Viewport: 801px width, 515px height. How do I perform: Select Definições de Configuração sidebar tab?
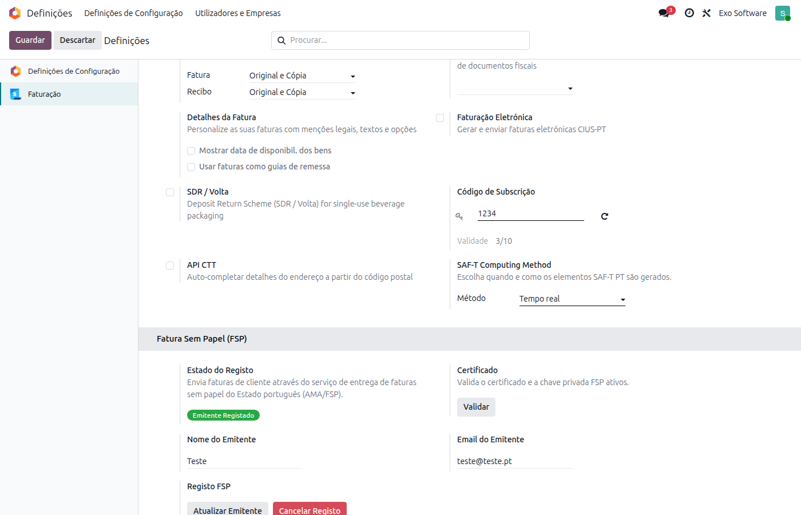pos(69,71)
